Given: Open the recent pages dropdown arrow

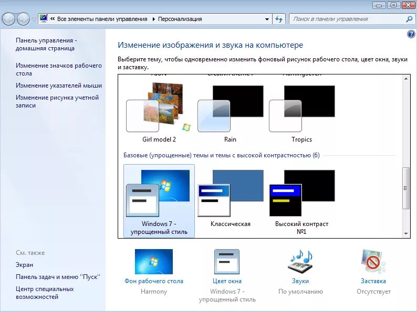Looking at the screenshot, I should [34, 19].
